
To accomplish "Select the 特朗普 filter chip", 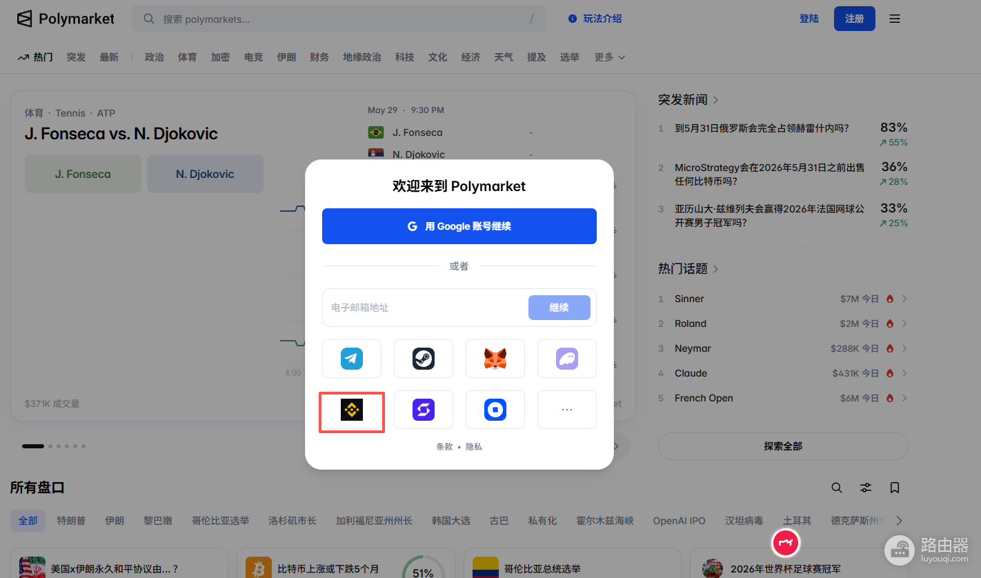I will (72, 521).
